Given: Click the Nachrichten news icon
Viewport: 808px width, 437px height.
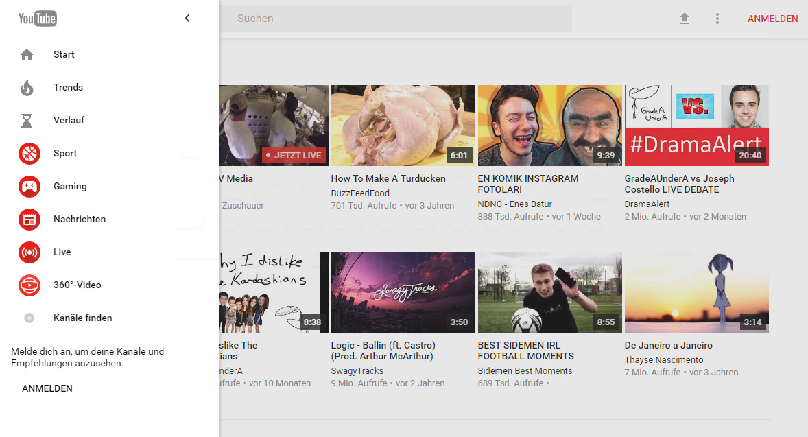Looking at the screenshot, I should pyautogui.click(x=29, y=220).
